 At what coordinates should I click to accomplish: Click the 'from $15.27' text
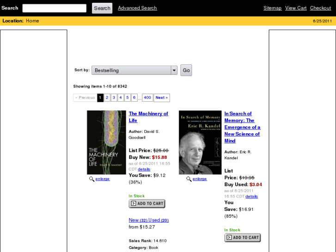coord(141,227)
